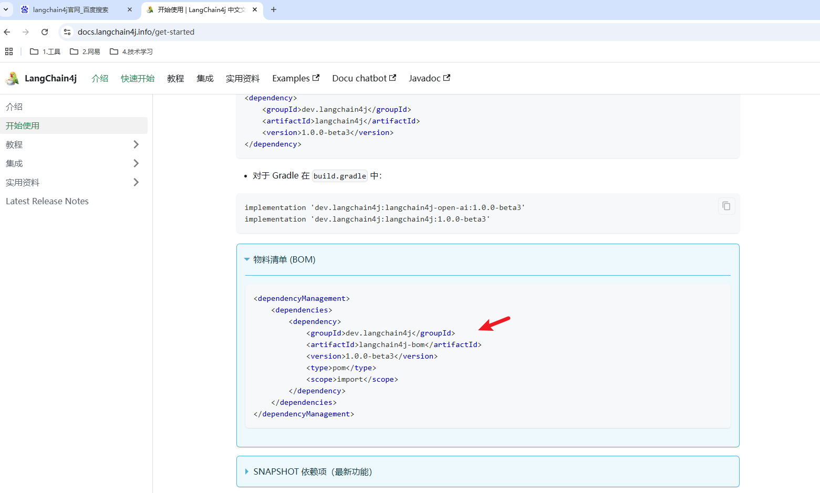Click the build.gradle inline code
Image resolution: width=820 pixels, height=493 pixels.
[x=340, y=176]
